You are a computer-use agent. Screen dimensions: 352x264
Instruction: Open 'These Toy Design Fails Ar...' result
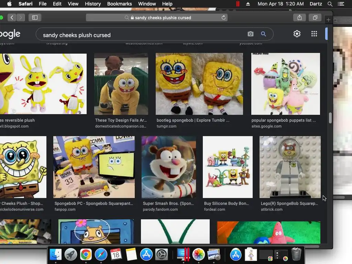point(121,120)
